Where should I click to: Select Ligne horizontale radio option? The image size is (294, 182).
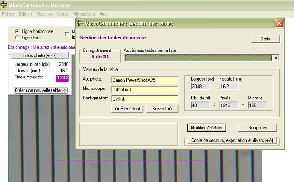point(17,31)
